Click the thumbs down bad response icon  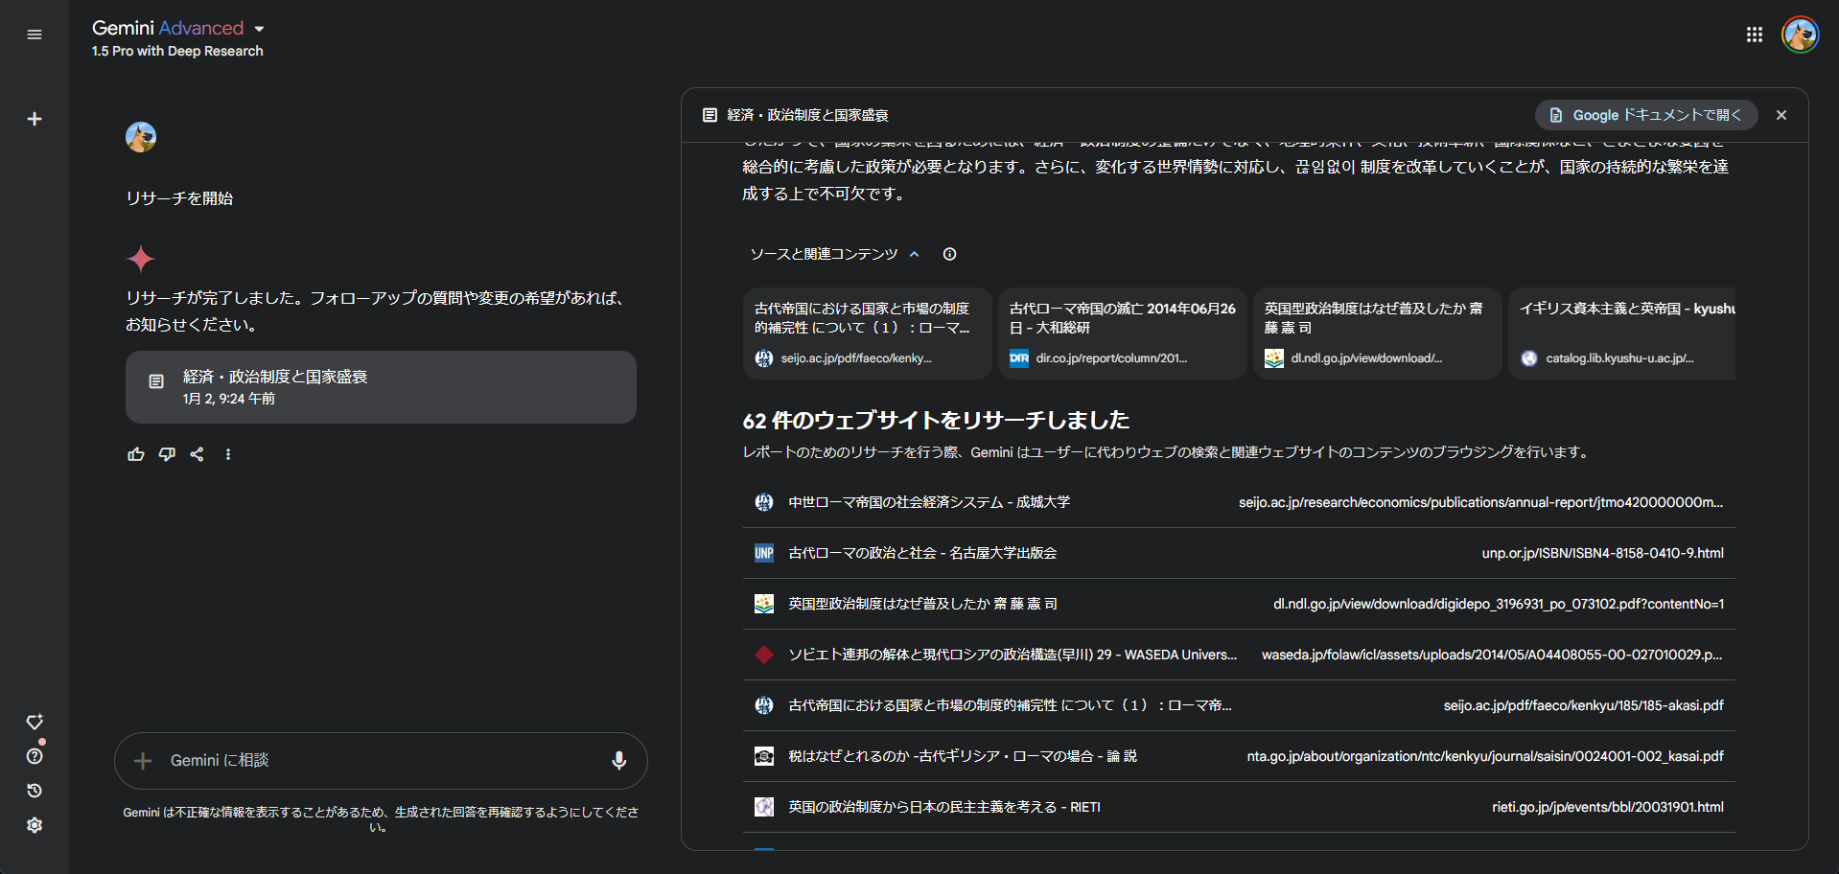tap(167, 454)
